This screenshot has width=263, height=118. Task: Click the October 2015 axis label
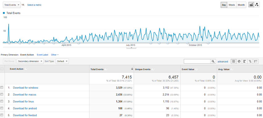(195, 45)
